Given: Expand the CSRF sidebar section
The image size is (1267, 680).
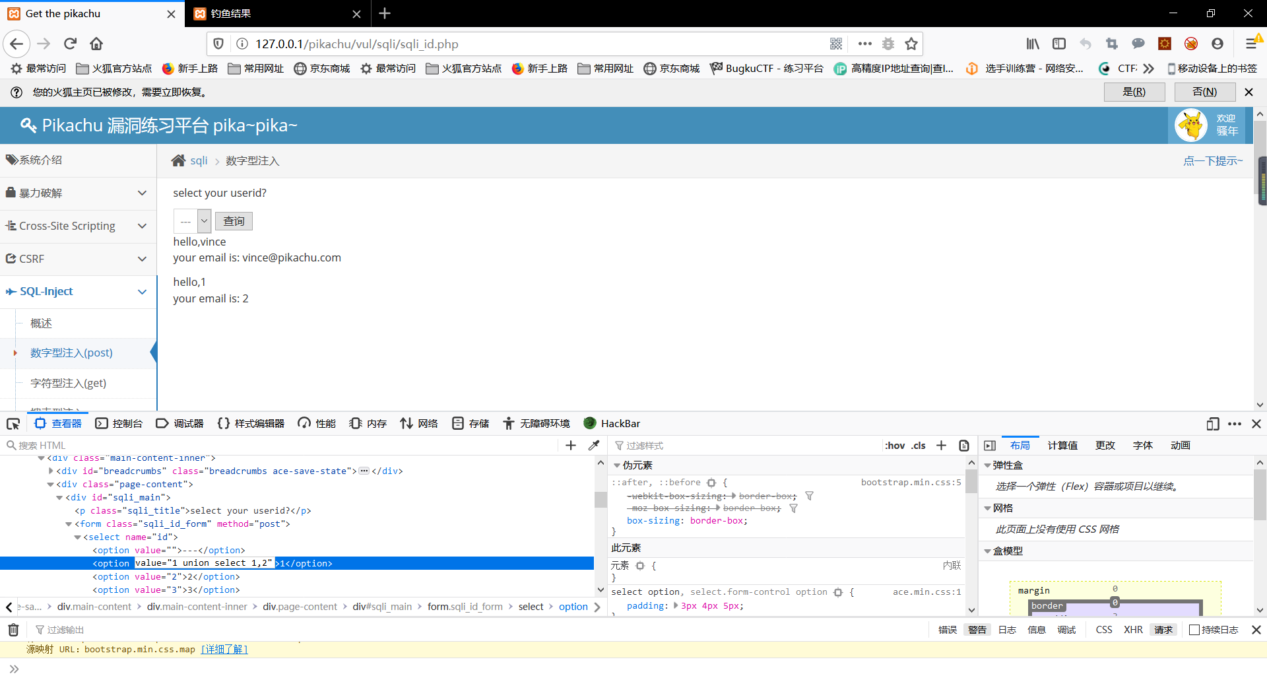Looking at the screenshot, I should point(78,259).
